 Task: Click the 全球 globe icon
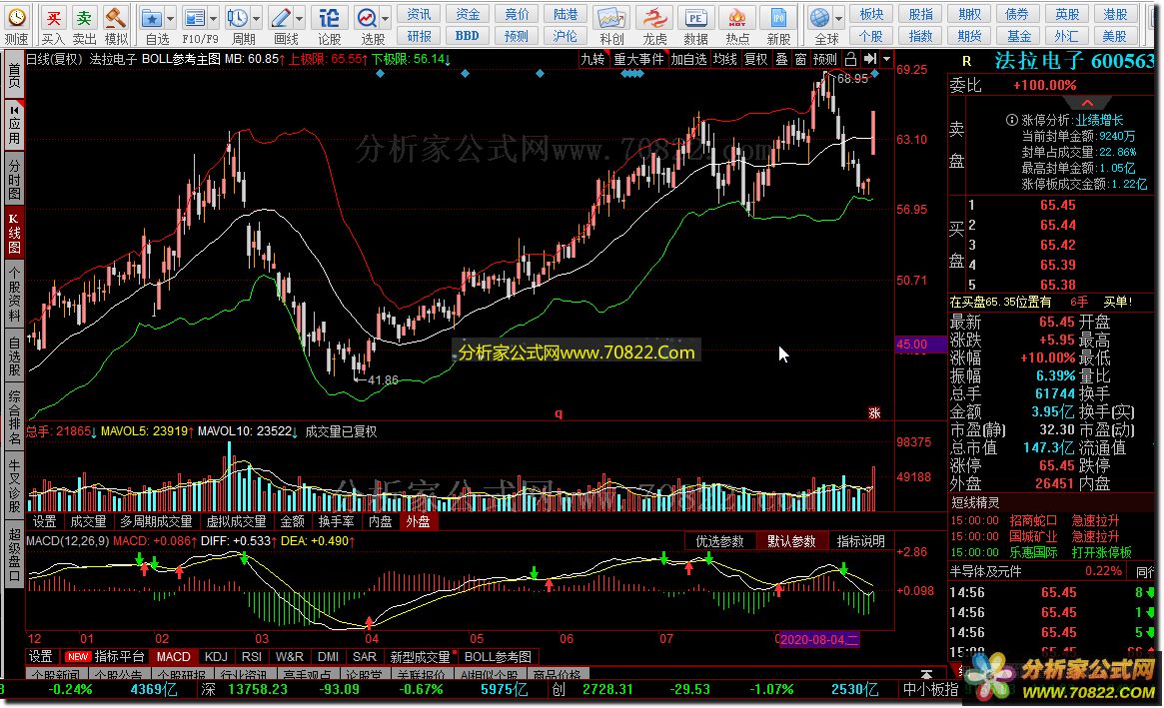point(819,18)
